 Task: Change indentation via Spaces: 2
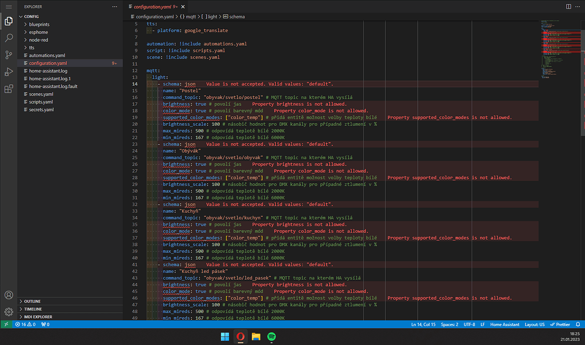[449, 324]
